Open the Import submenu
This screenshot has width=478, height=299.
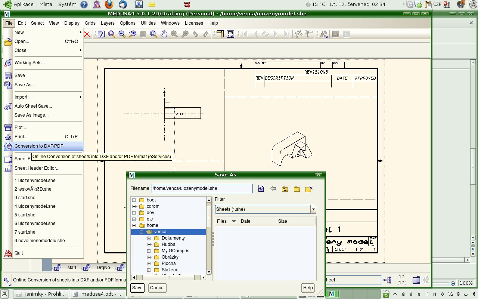(43, 97)
